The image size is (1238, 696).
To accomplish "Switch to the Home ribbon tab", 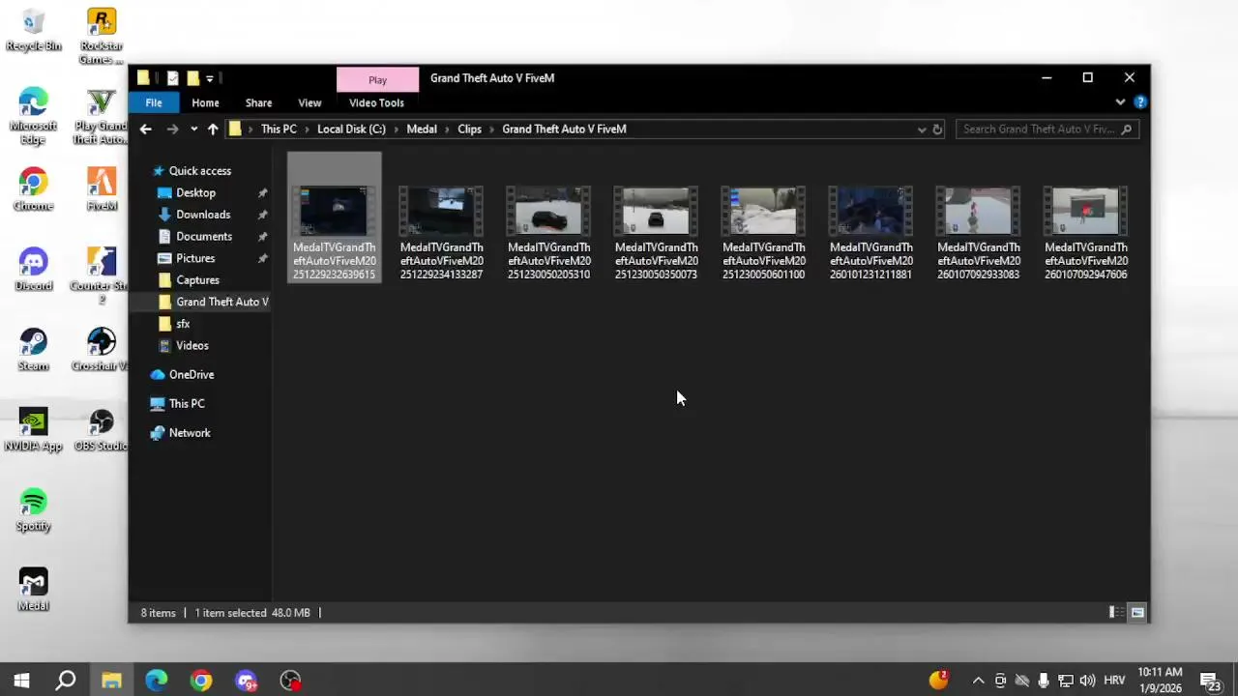I will tap(205, 102).
